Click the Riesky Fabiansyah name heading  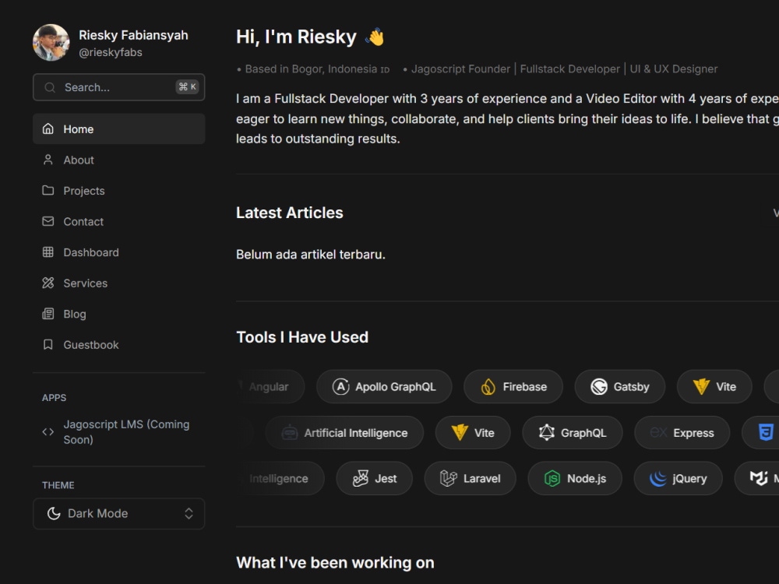pos(133,35)
